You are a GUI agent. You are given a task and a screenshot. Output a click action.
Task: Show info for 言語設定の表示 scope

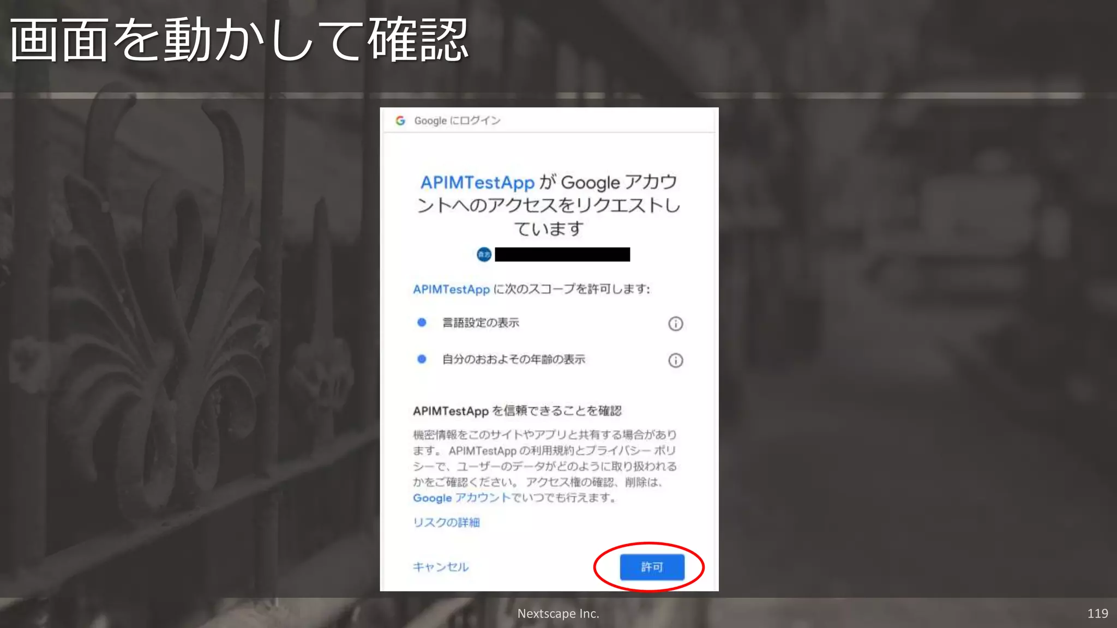point(675,324)
